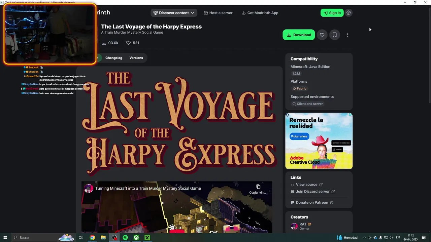The image size is (431, 242).
Task: Click the Patreon external link arrow icon
Action: tap(332, 203)
